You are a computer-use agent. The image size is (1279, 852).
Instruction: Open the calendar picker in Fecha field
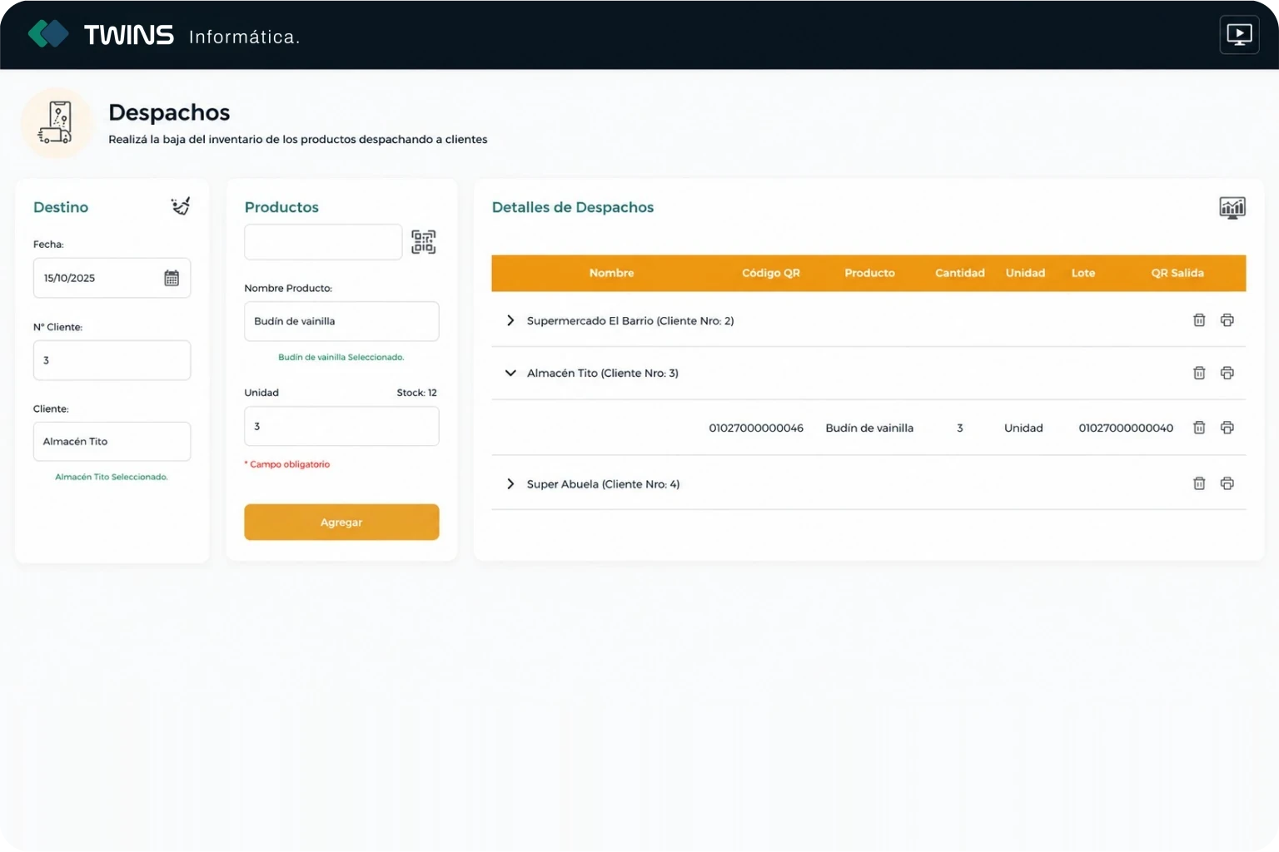pos(172,278)
